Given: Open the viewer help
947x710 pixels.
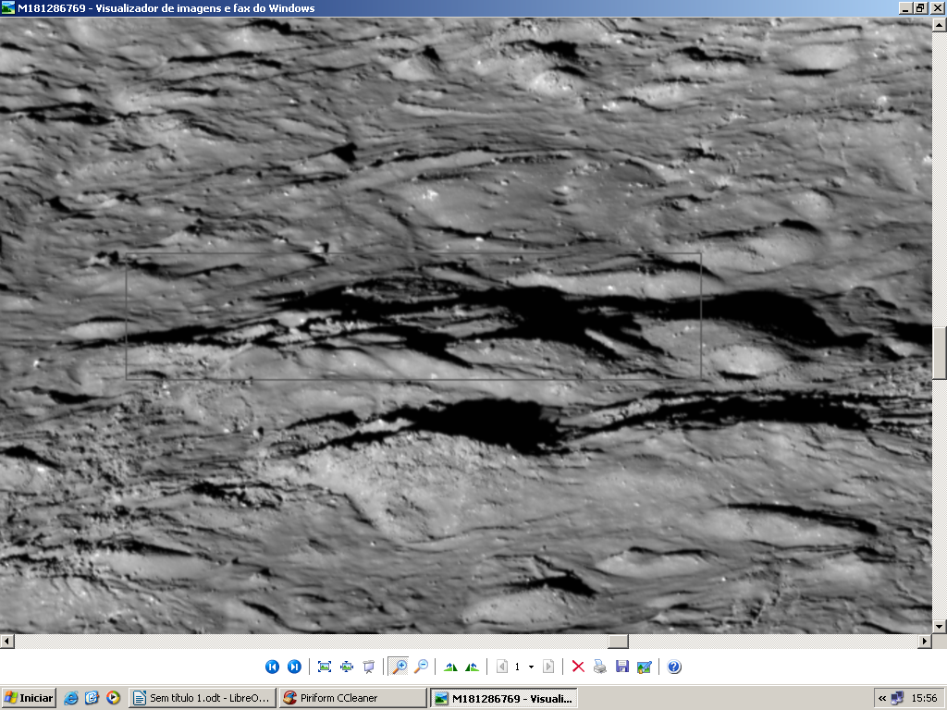Looking at the screenshot, I should (674, 667).
